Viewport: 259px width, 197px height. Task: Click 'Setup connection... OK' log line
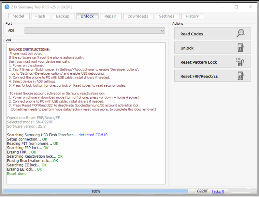tap(27, 139)
